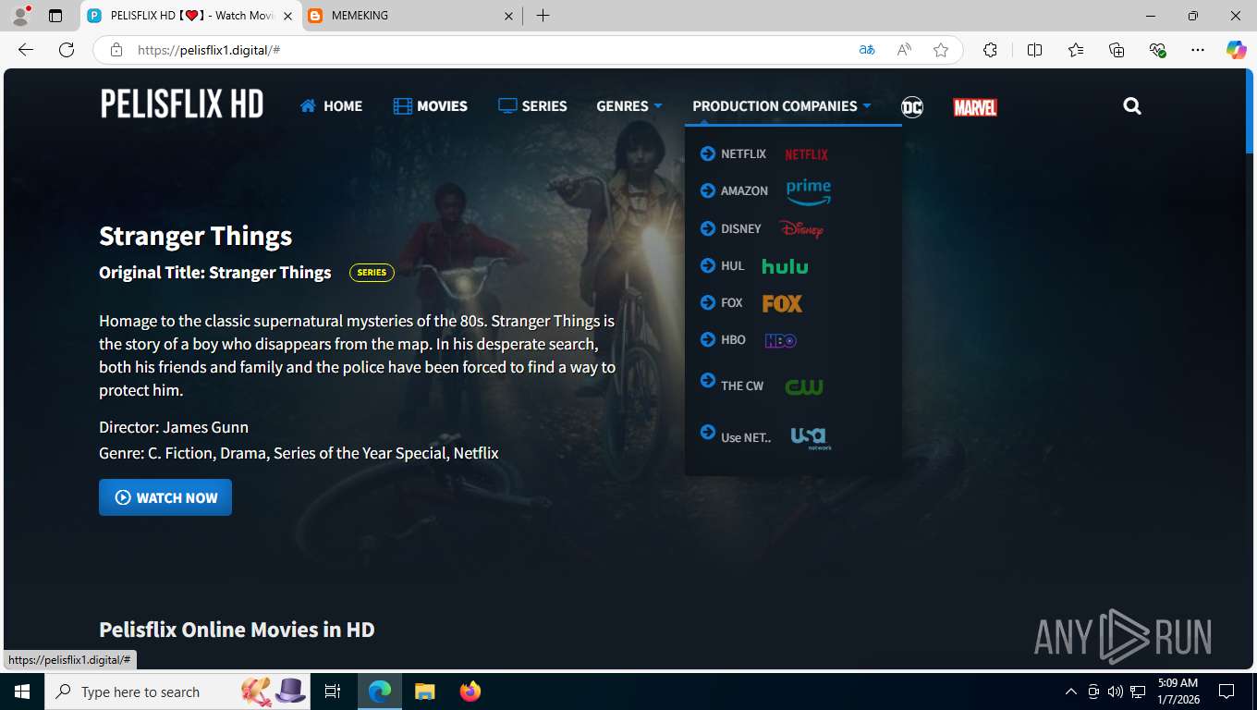Click the USA Network logo

click(x=812, y=438)
